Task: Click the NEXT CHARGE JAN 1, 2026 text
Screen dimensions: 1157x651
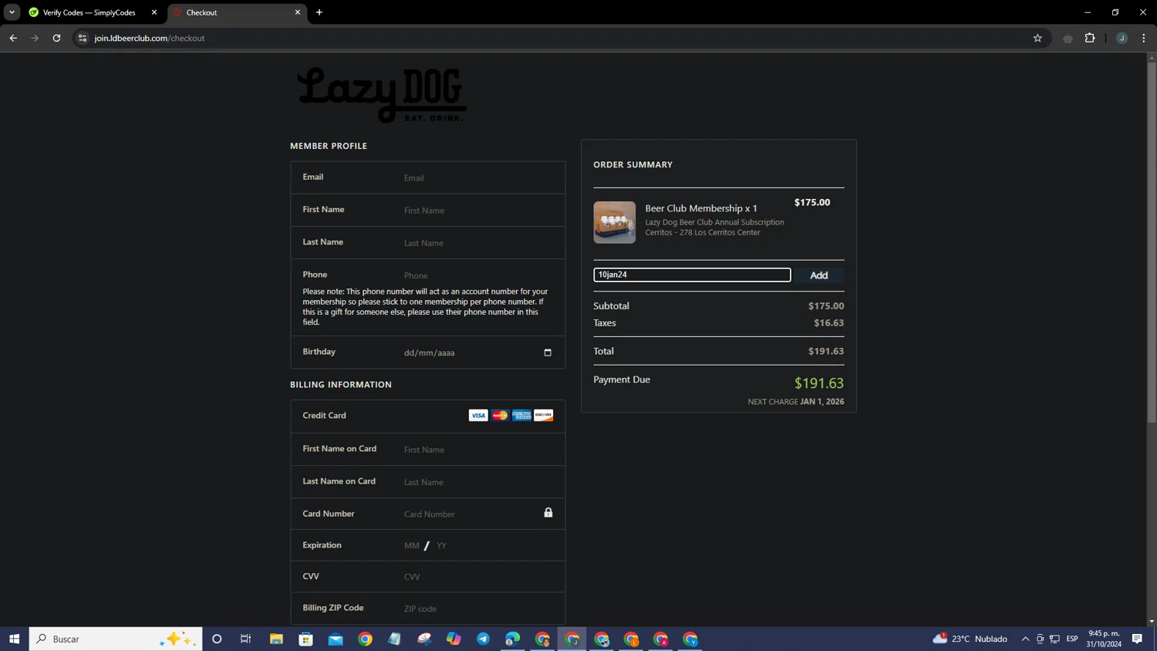Action: point(796,402)
